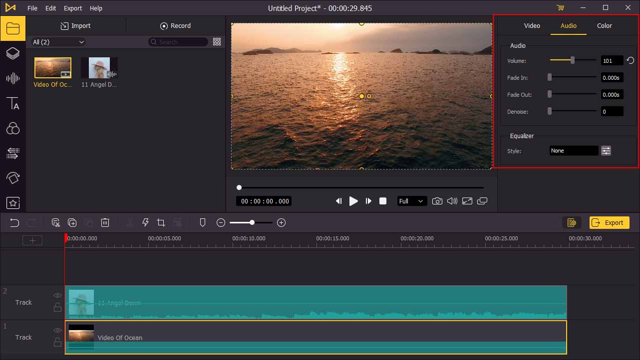Delete selected clip with trash icon
640x360 pixels.
tap(105, 223)
